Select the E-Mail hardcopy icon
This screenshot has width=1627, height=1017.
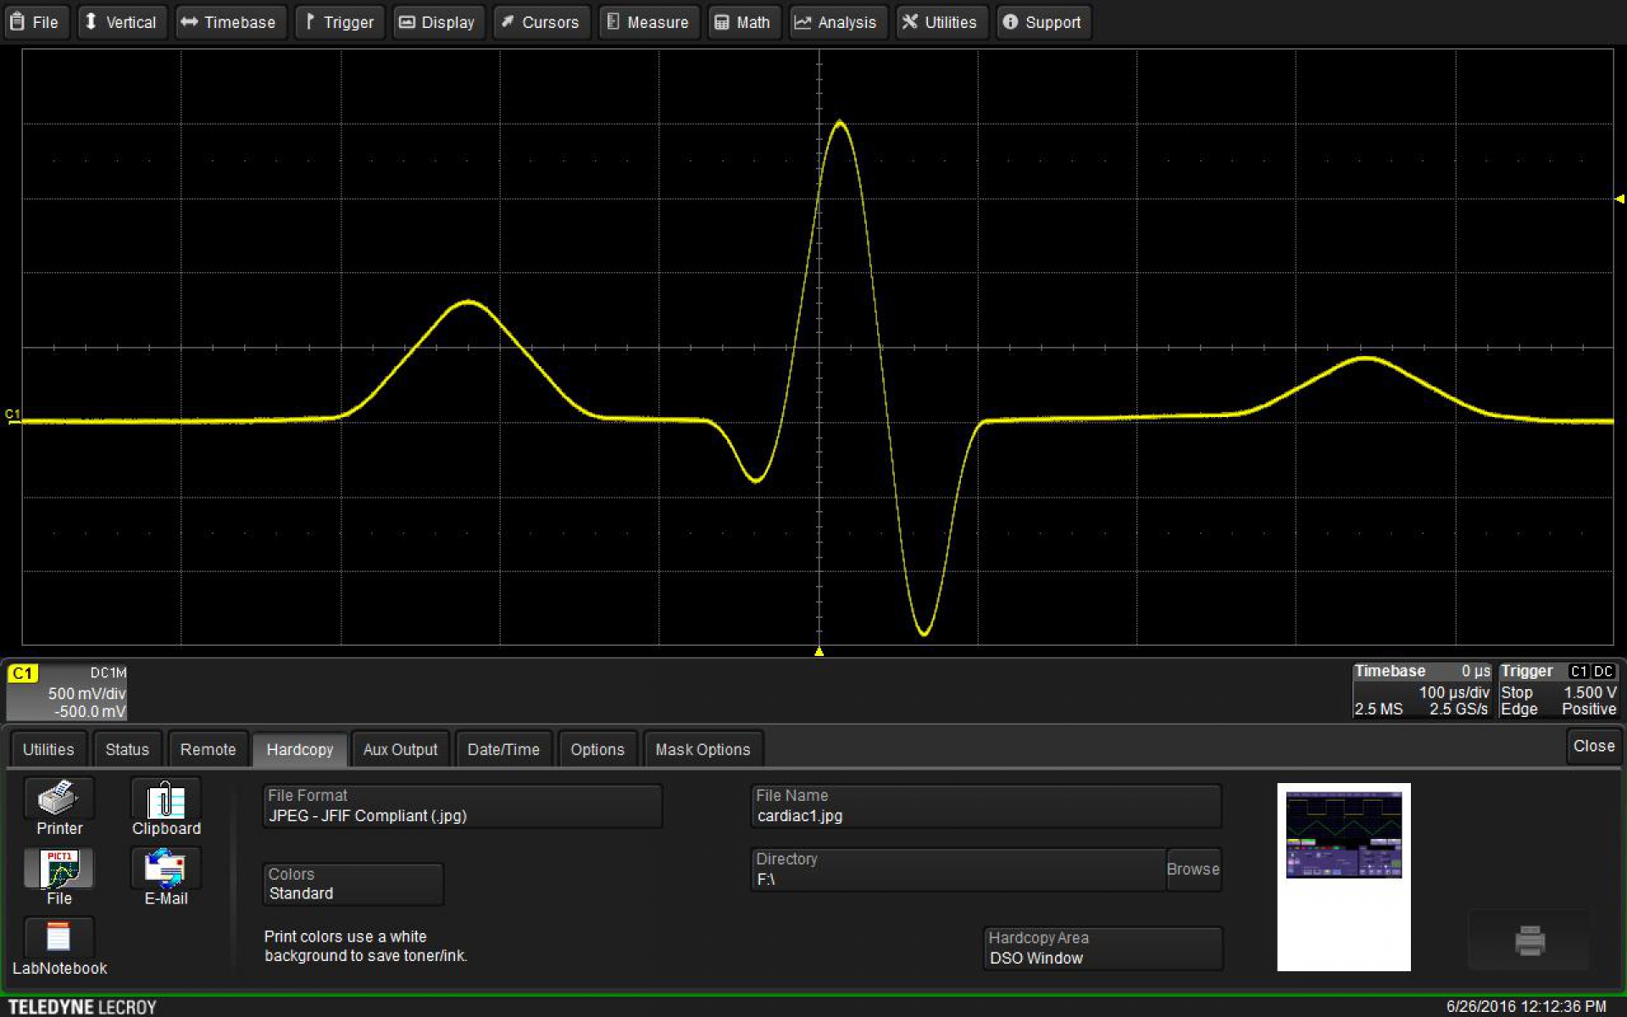[x=165, y=870]
